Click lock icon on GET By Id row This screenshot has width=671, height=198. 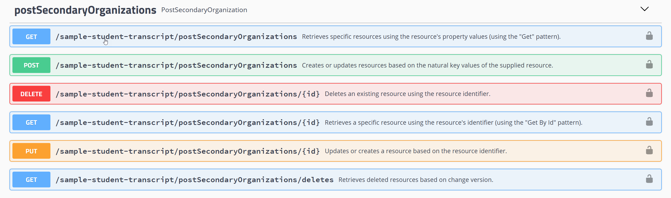coord(649,122)
